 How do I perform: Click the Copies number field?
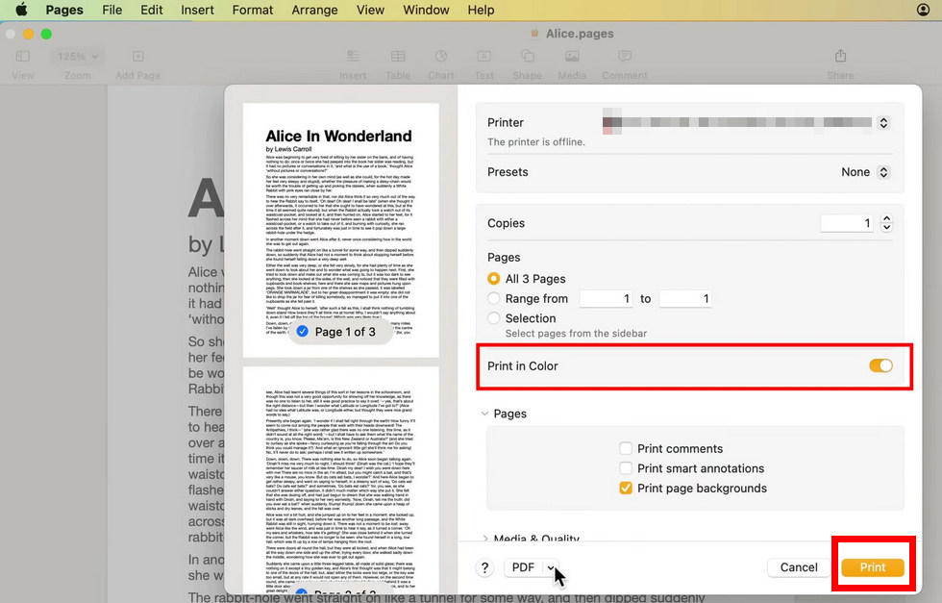847,223
